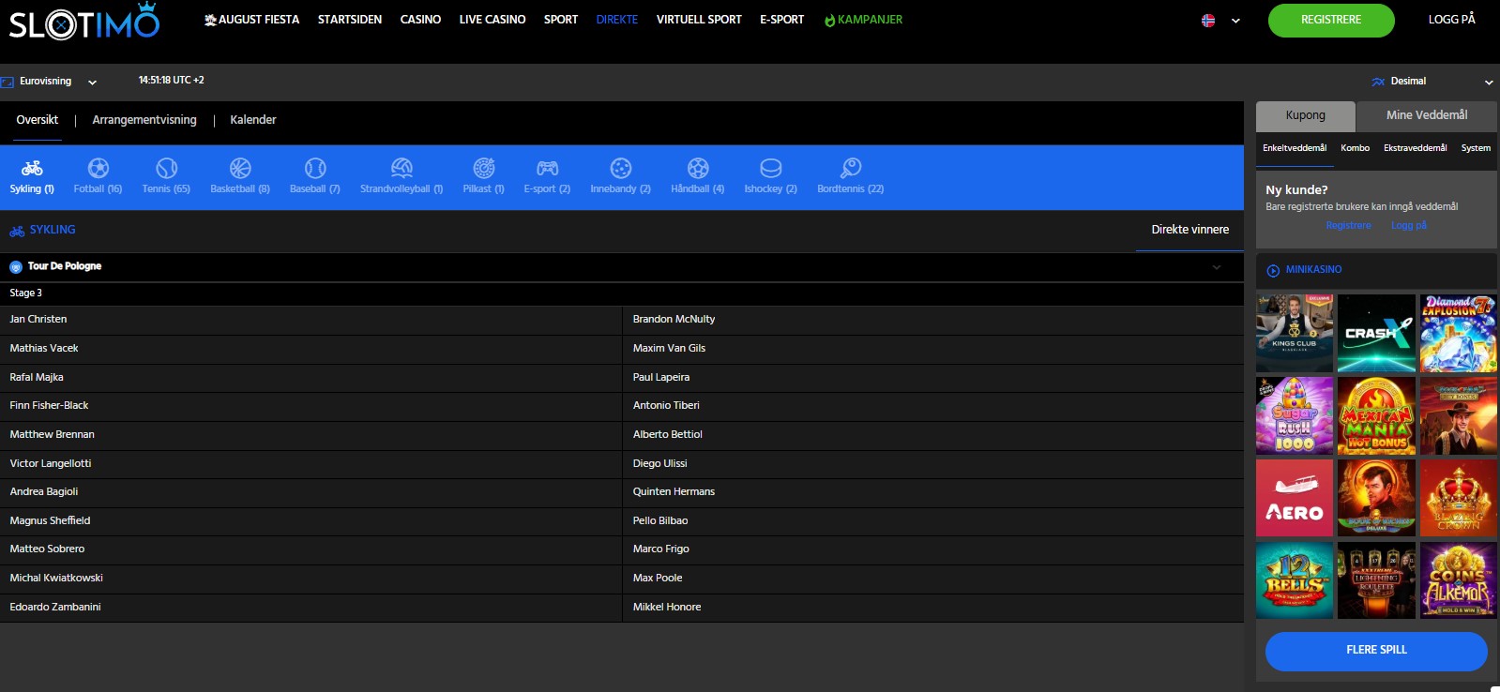Select the Bordtennis (22) icon

(x=850, y=176)
